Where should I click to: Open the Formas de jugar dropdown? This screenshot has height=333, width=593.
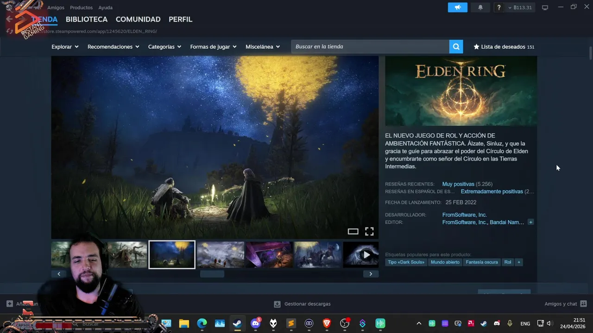tap(214, 47)
